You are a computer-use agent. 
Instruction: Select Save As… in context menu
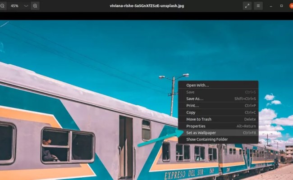218,99
